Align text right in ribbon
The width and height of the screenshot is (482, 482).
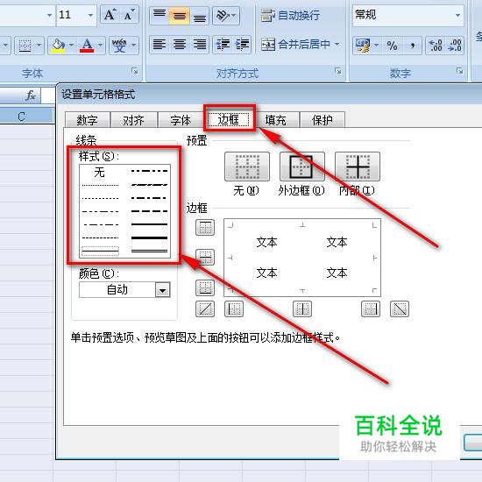(x=199, y=45)
